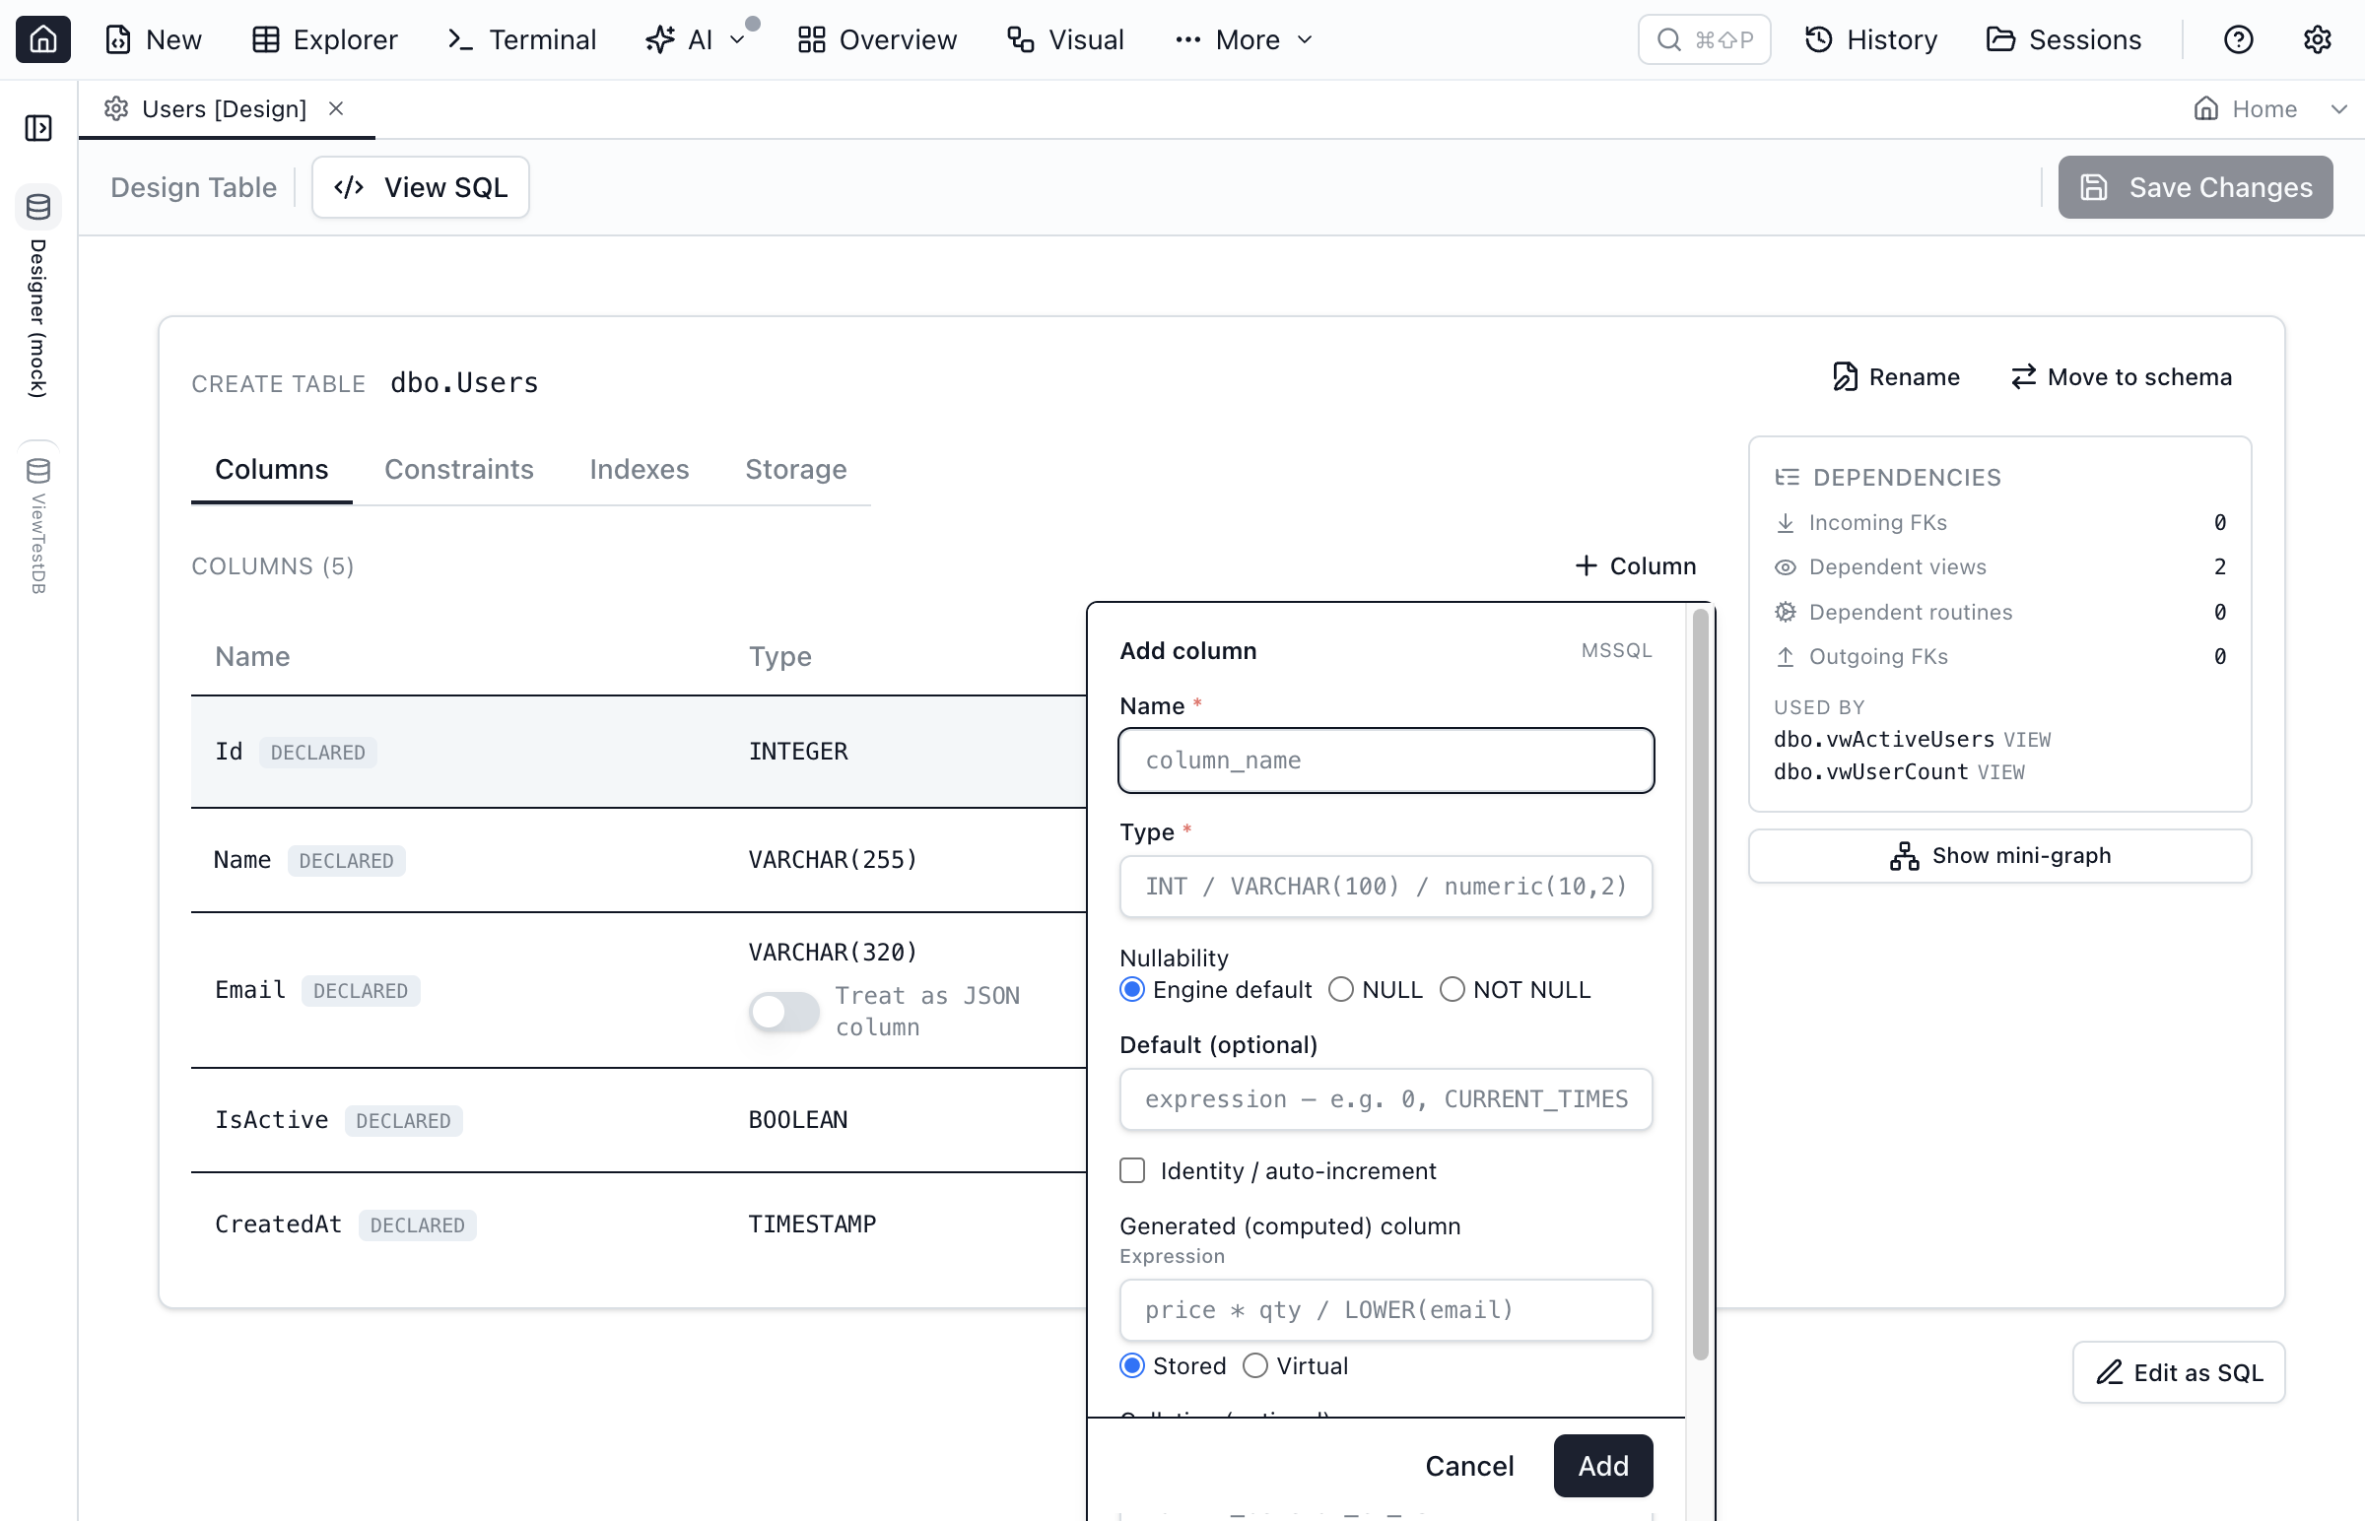Click the Design Table label
The height and width of the screenshot is (1521, 2365).
pos(192,186)
